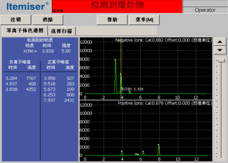
Task: Click positive peak time 7.937
Action: [49, 100]
